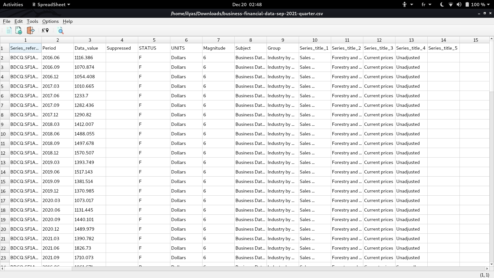Screen dimensions: 494x278
Task: Open the accessibility menu in top bar
Action: (407, 4)
